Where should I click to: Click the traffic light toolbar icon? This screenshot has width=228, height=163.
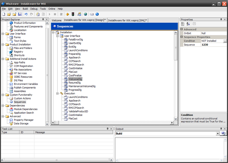[x=73, y=14]
